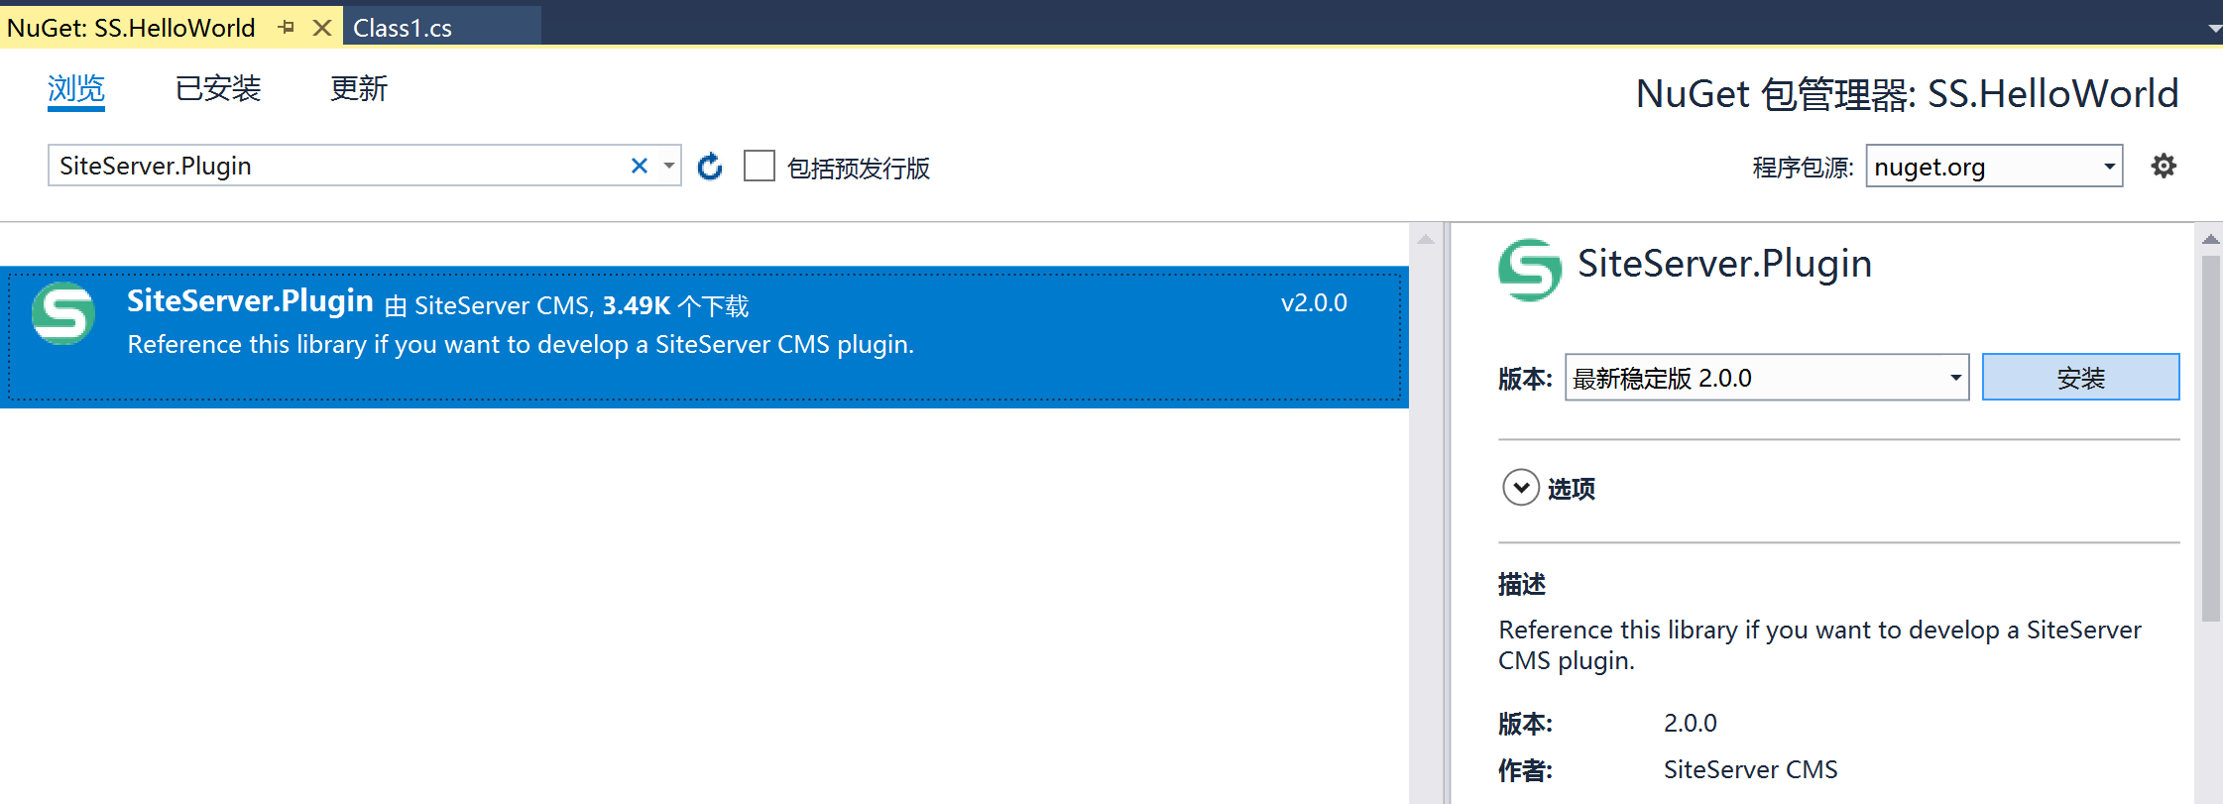Click the refresh icon next to search box
2223x804 pixels.
point(710,167)
